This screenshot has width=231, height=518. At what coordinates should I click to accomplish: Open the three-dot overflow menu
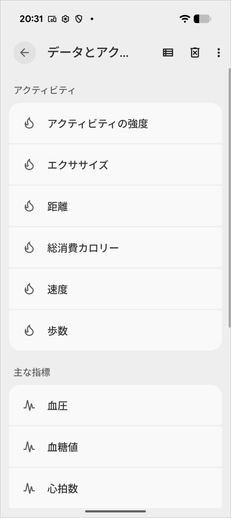tap(218, 53)
